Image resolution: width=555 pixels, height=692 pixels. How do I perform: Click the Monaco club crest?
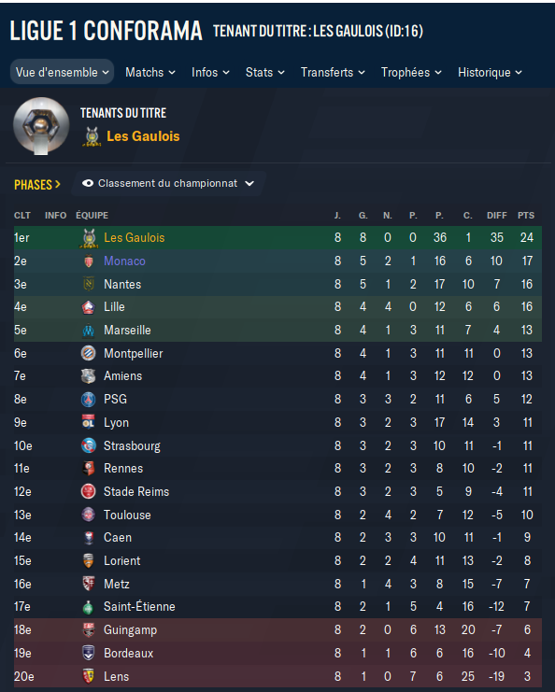pyautogui.click(x=89, y=261)
